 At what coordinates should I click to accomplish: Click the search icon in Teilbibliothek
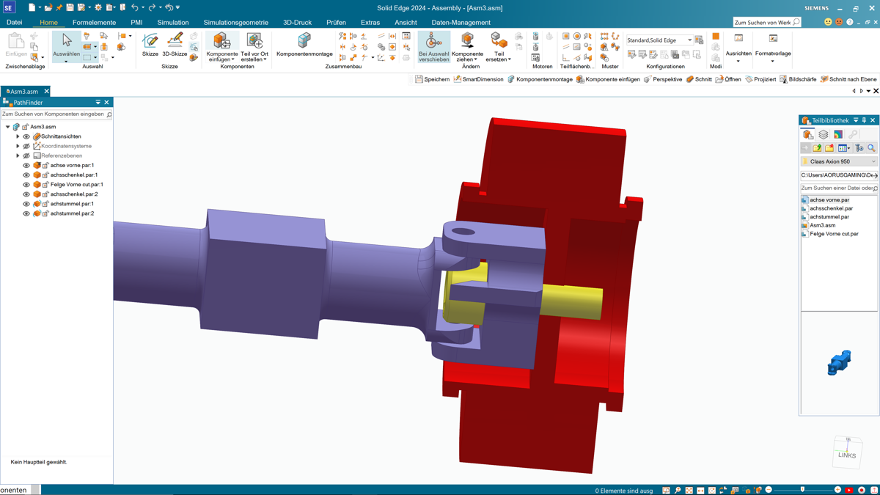pyautogui.click(x=871, y=148)
